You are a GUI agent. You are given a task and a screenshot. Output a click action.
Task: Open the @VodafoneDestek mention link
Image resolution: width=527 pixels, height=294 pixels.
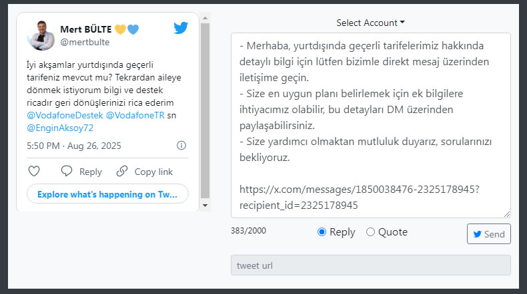(65, 116)
